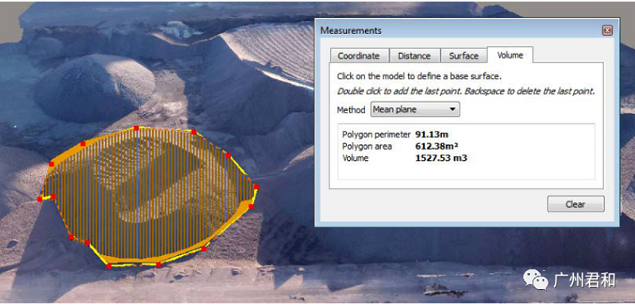The height and width of the screenshot is (305, 635).
Task: Click the Clear button
Action: 575,204
